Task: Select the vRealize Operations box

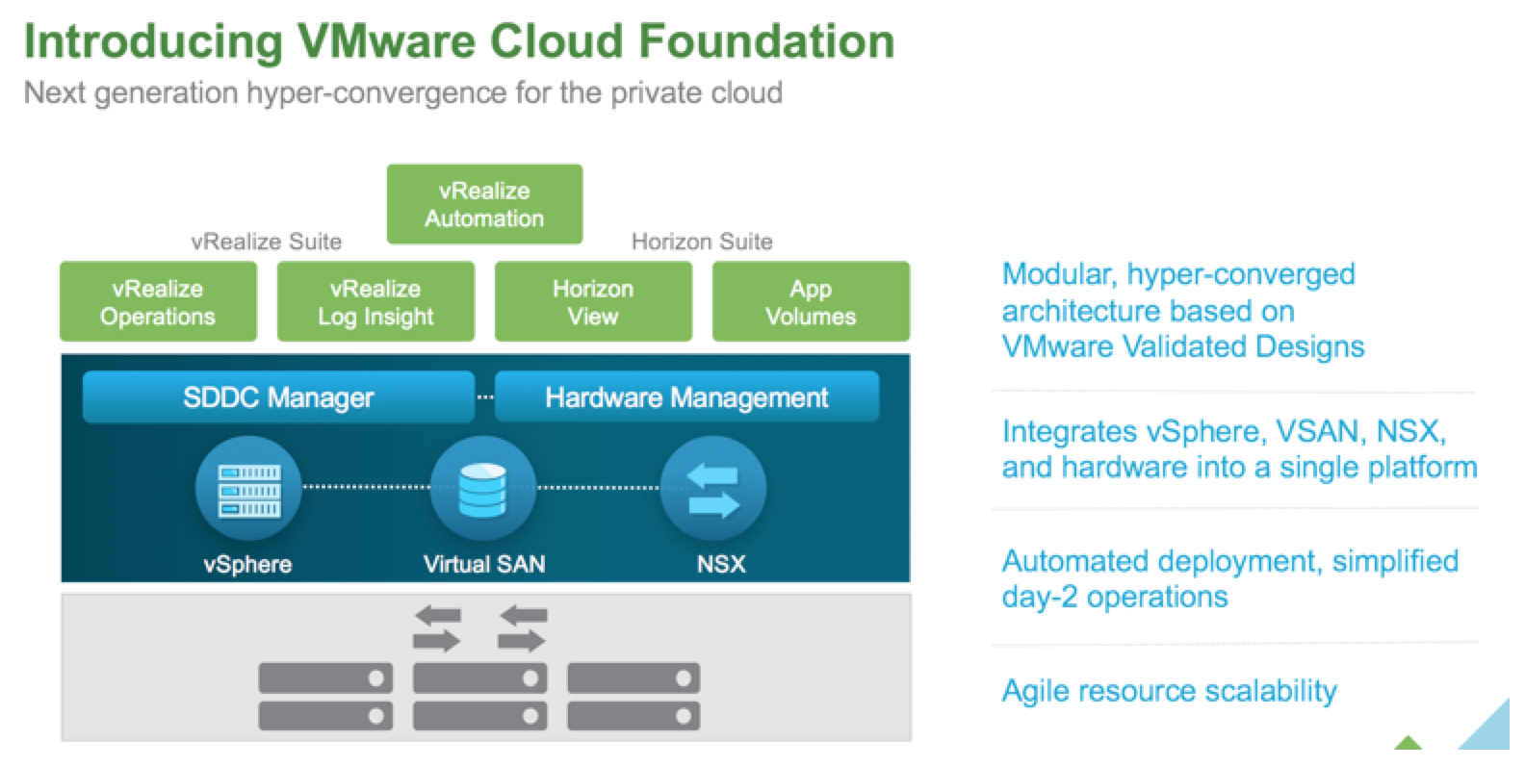Action: point(158,301)
